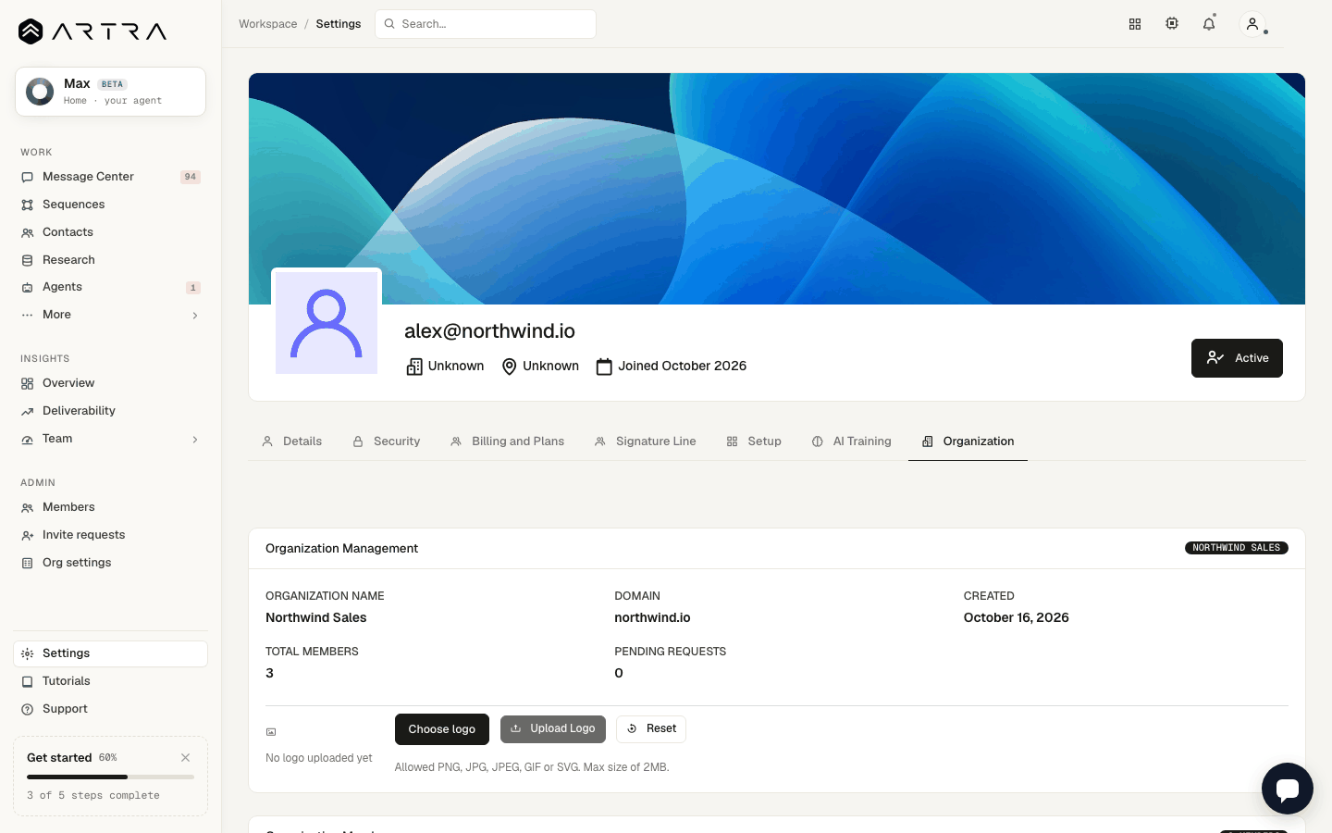Click the Northwind Sales badge
This screenshot has width=1332, height=833.
tap(1237, 548)
